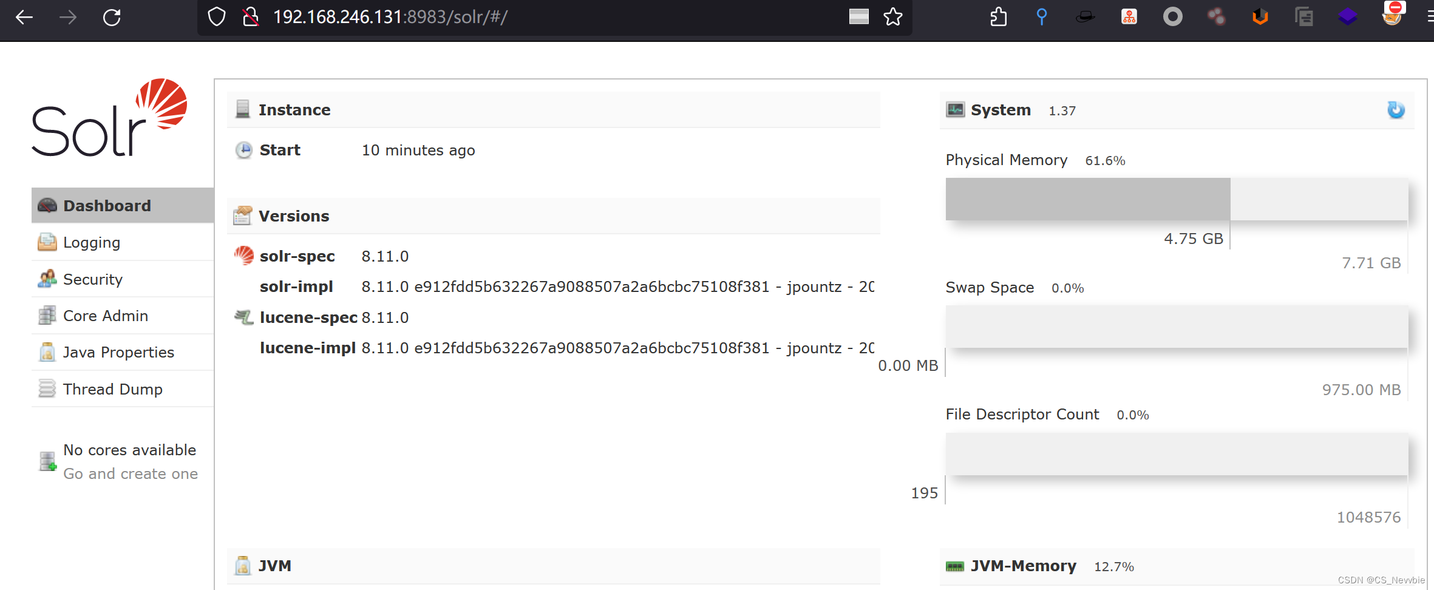Click the gray circle extension icon
1434x590 pixels.
click(1173, 17)
